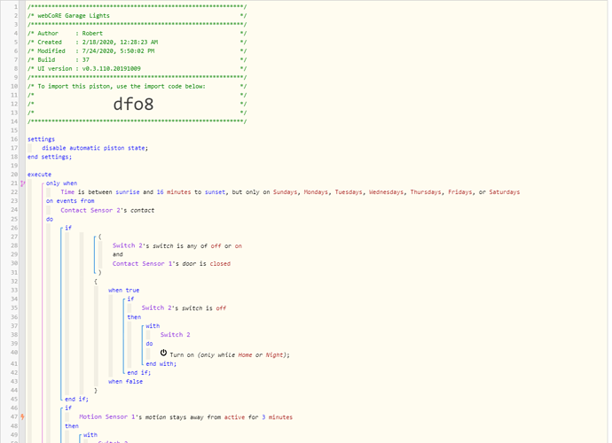This screenshot has width=612, height=443.
Task: Click the 'active' value on line 47
Action: pyautogui.click(x=234, y=417)
